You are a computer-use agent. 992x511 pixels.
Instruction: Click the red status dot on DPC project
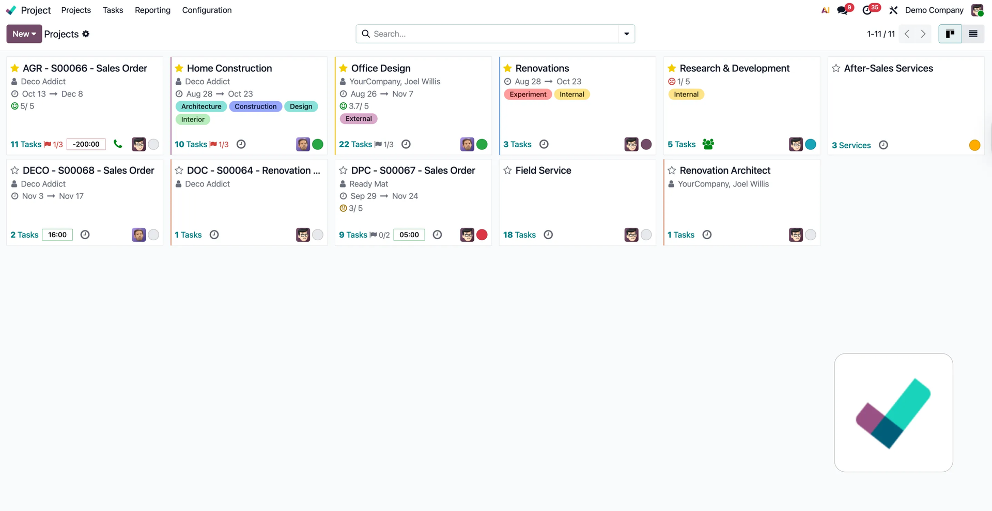482,235
